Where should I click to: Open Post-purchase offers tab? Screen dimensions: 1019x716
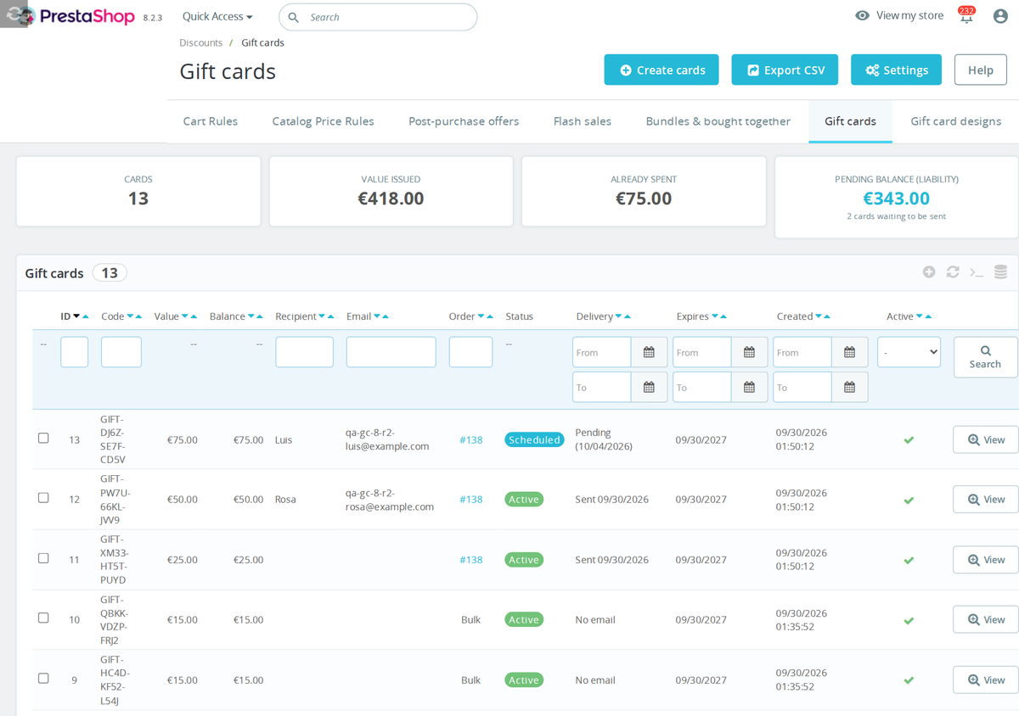click(x=464, y=121)
